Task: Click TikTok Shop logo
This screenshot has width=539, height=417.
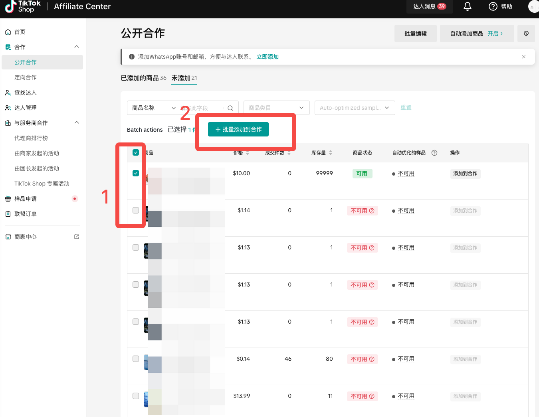Action: coord(23,7)
